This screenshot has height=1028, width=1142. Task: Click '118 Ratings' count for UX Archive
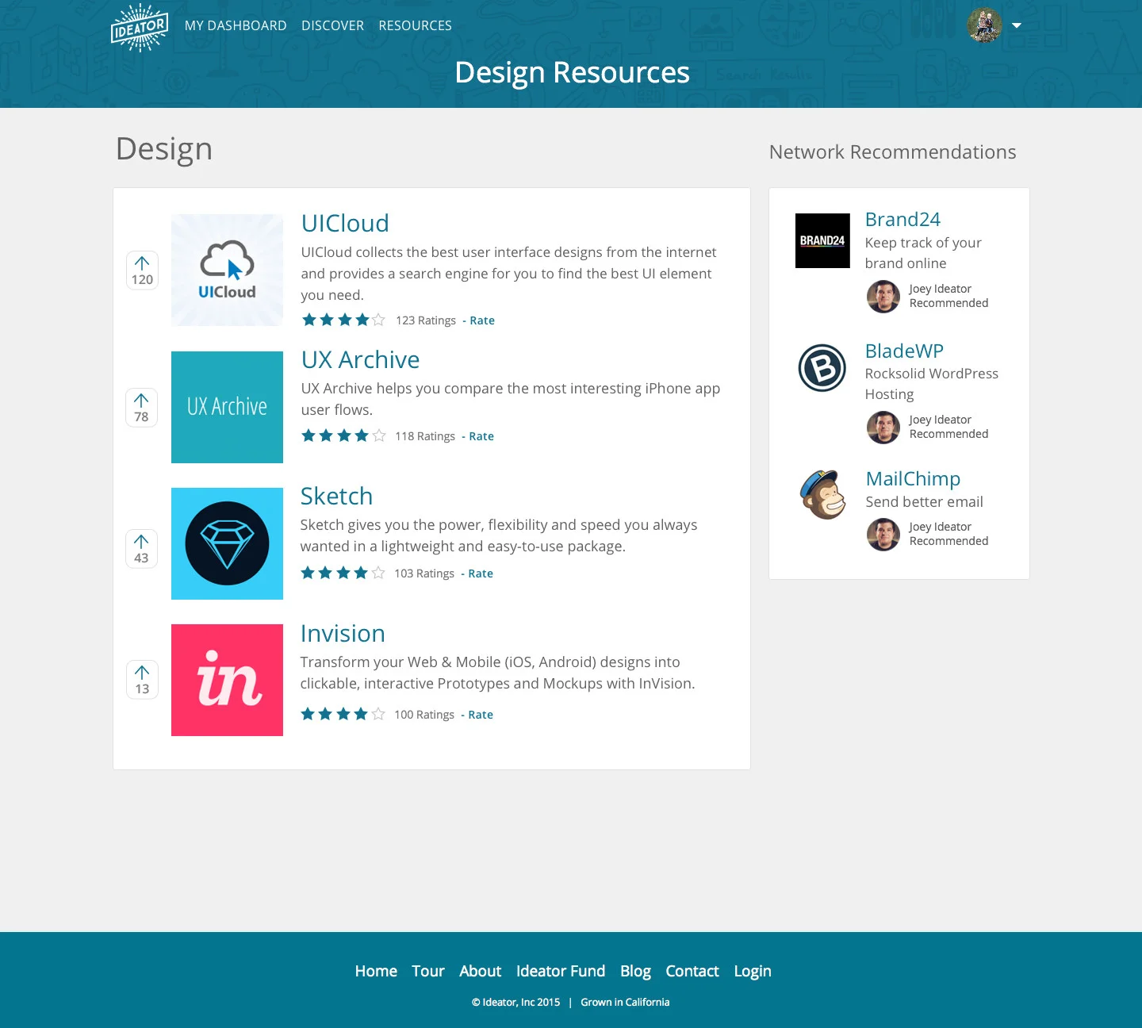[x=425, y=436]
